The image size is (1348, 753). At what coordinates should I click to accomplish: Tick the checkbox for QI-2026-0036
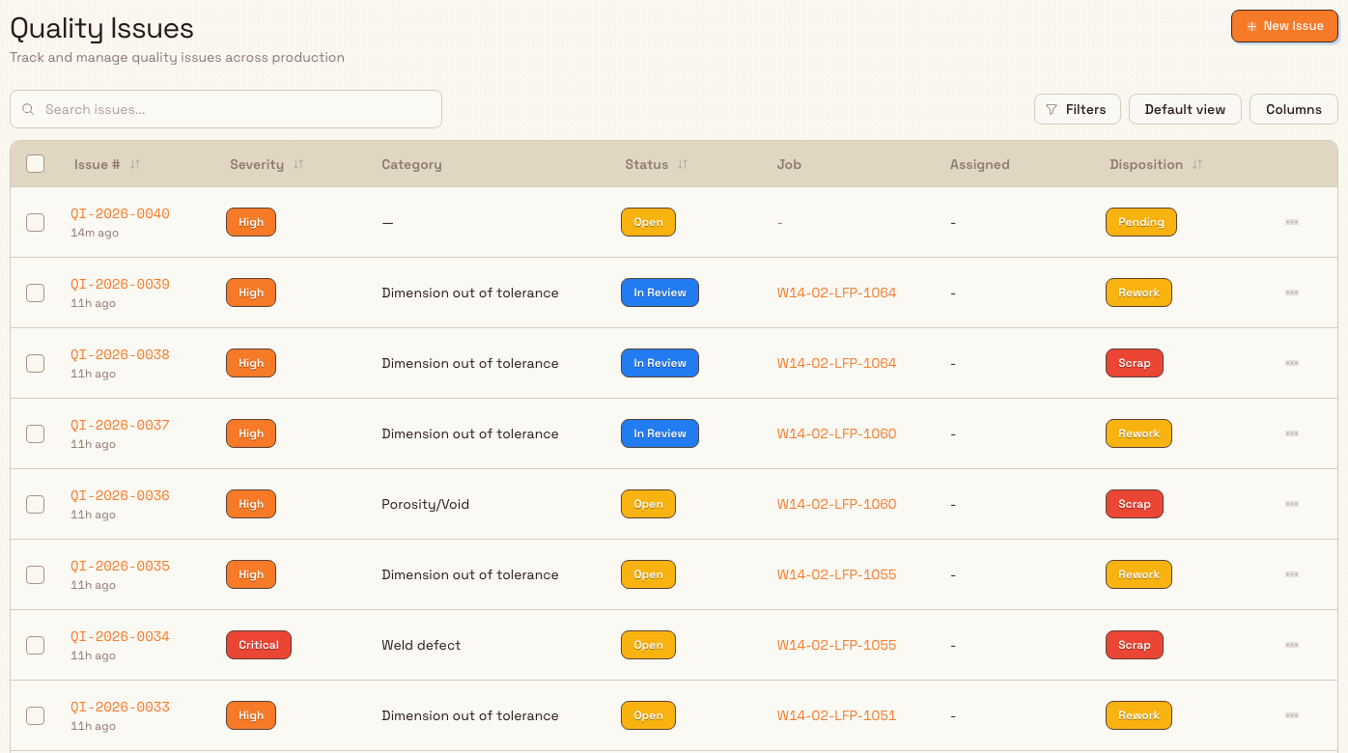pyautogui.click(x=35, y=504)
